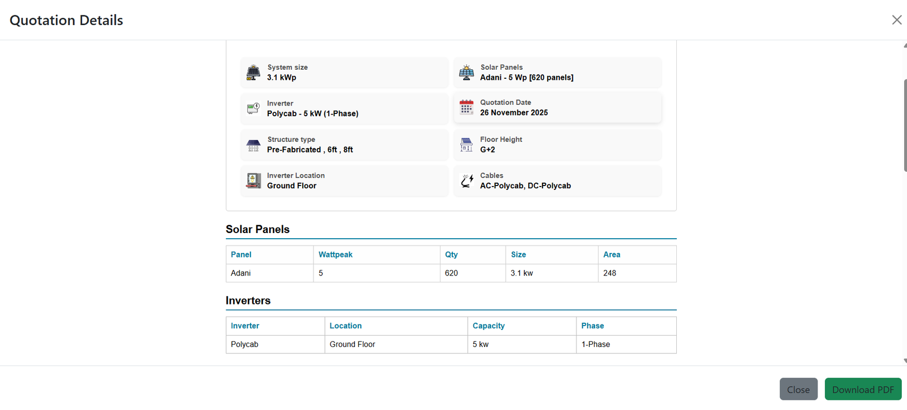
Task: Click the Adani panel table cell
Action: (241, 273)
